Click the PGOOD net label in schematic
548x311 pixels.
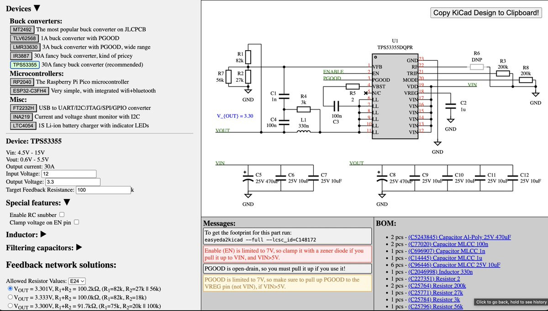click(332, 79)
